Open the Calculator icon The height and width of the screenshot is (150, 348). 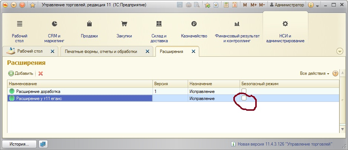coord(226,5)
